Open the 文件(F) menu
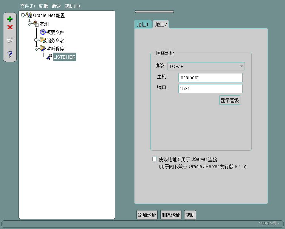This screenshot has height=229, width=285. tap(28, 6)
